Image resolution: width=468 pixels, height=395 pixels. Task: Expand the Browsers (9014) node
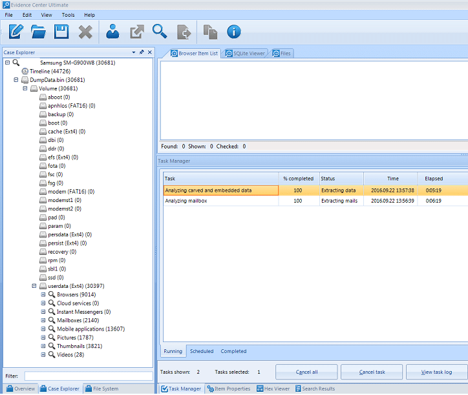click(43, 294)
